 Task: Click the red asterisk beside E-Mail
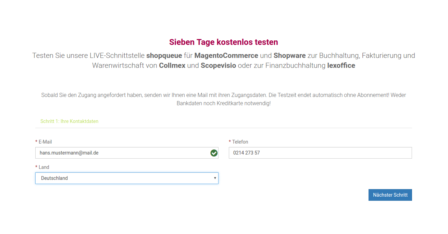[36, 141]
